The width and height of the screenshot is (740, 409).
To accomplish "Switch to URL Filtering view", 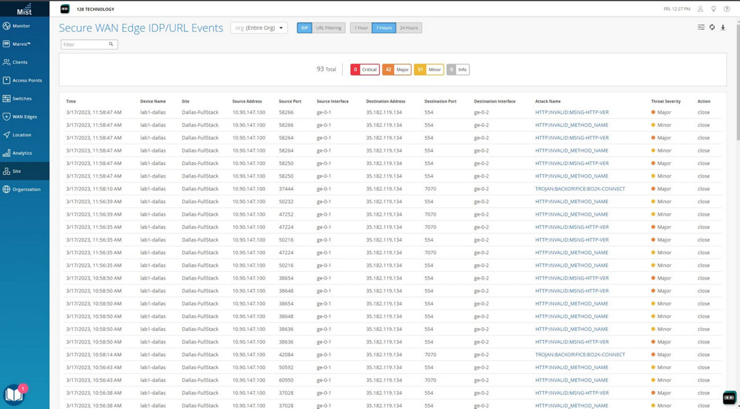I will (328, 27).
